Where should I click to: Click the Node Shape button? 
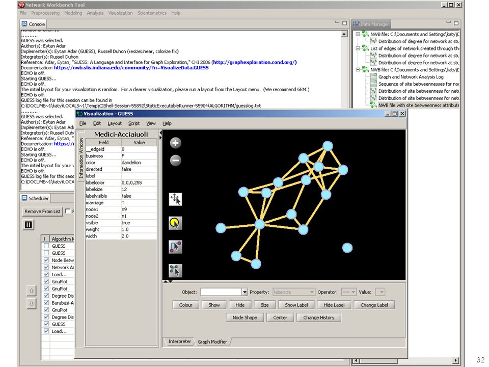pos(245,318)
